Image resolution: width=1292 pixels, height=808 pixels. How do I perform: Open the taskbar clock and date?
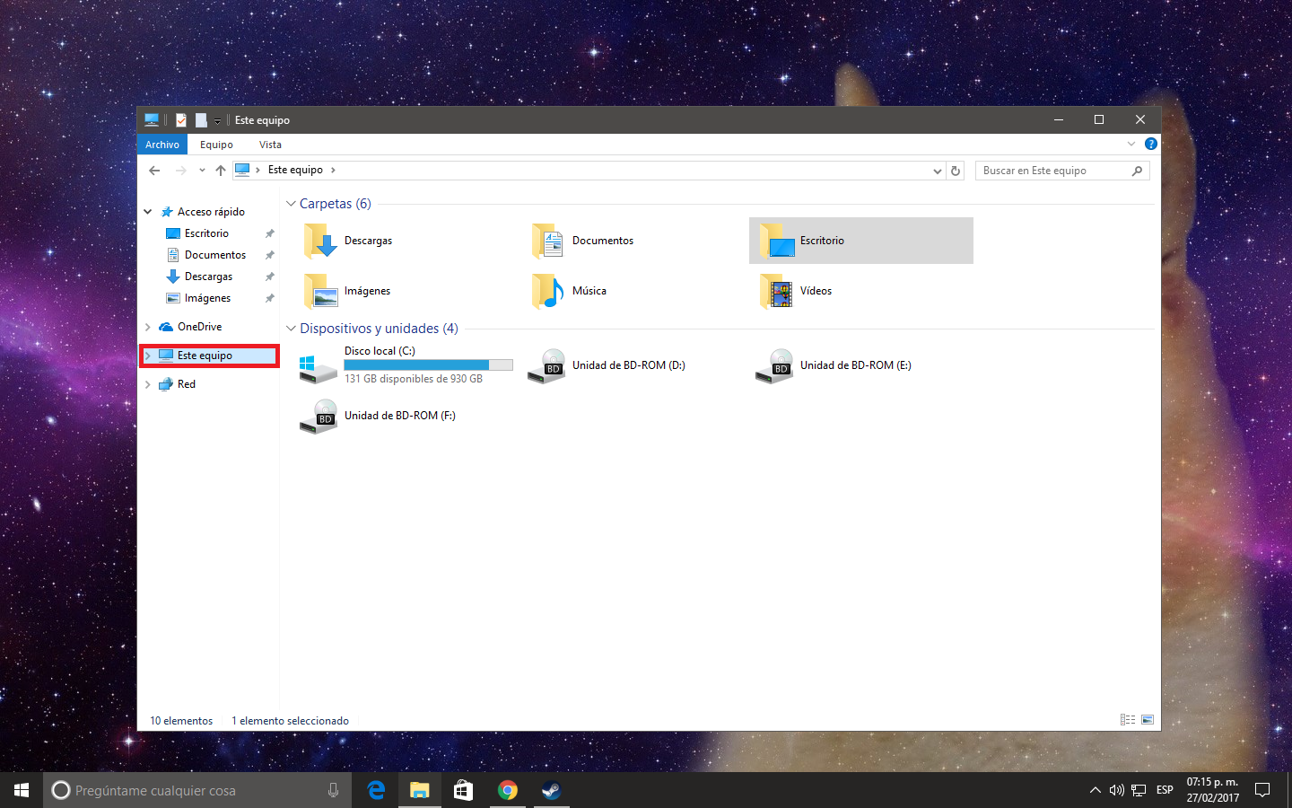(x=1213, y=790)
